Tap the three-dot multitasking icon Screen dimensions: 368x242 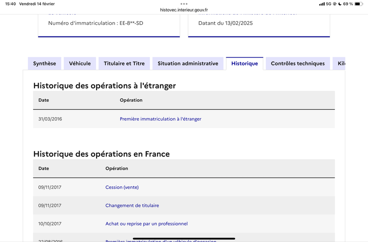point(184,4)
